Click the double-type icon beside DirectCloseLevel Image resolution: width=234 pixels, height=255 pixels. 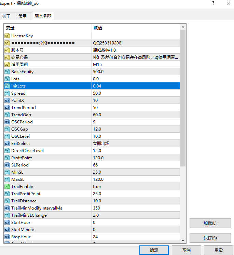(x=7, y=151)
